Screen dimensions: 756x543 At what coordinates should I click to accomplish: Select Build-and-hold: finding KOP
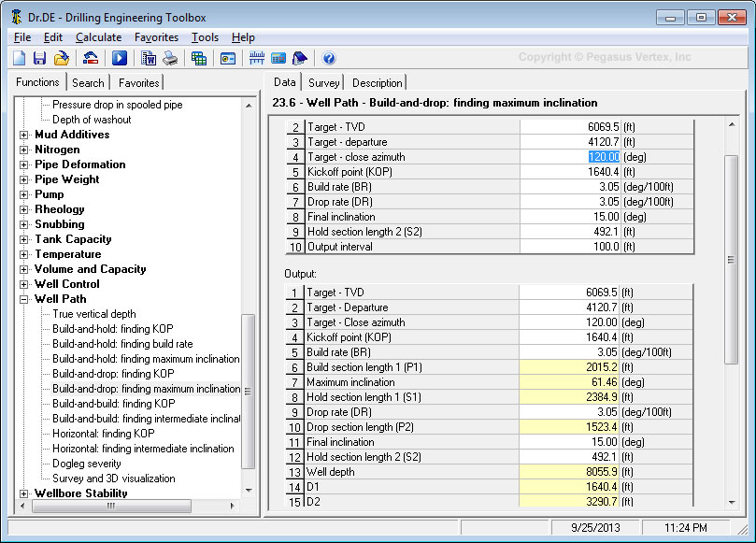tap(112, 329)
